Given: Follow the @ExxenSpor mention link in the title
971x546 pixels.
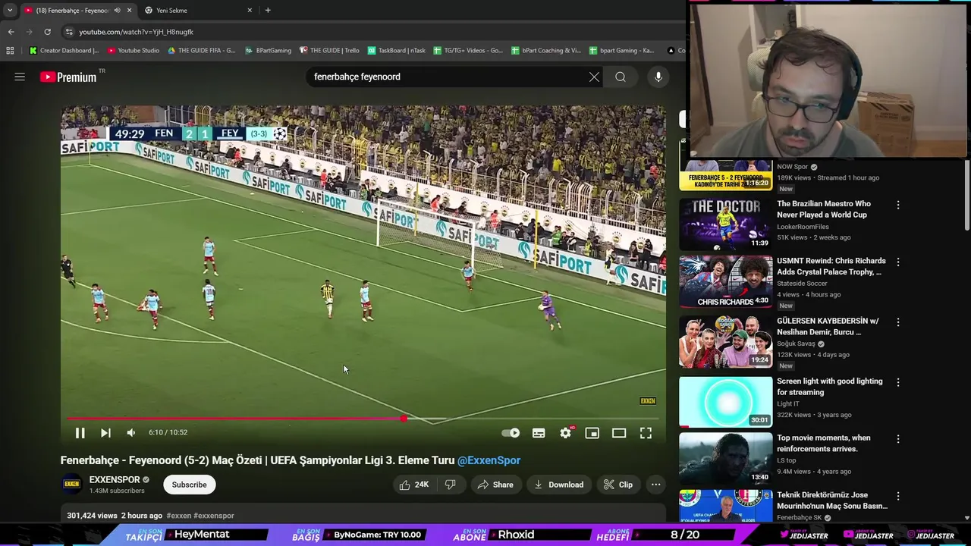Looking at the screenshot, I should point(489,460).
